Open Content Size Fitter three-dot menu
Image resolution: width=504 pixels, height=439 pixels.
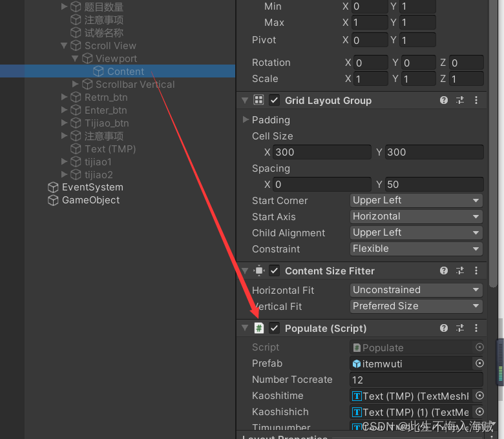pyautogui.click(x=476, y=271)
